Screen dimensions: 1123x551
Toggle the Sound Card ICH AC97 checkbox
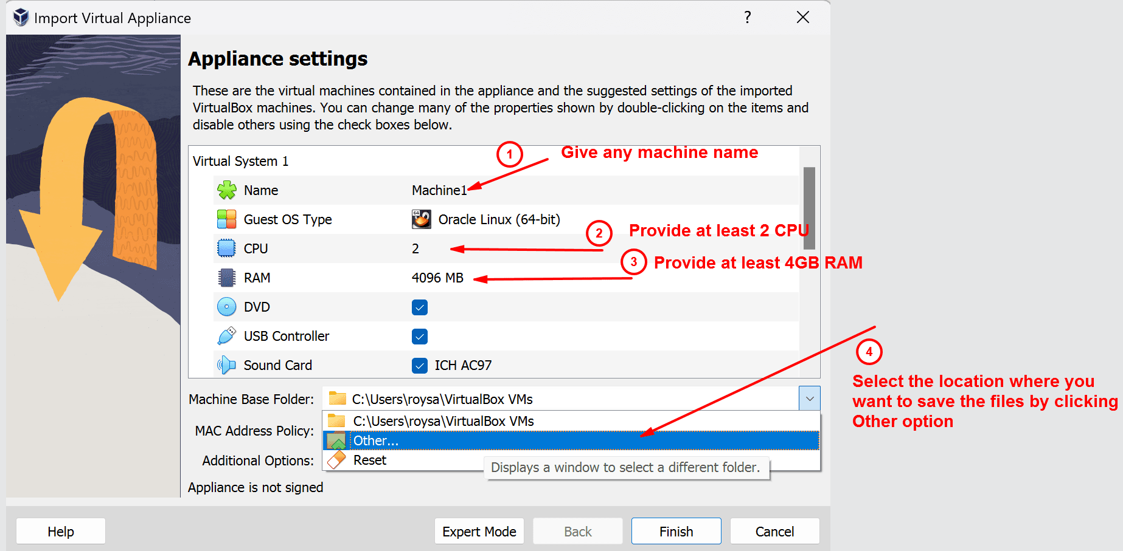[420, 366]
